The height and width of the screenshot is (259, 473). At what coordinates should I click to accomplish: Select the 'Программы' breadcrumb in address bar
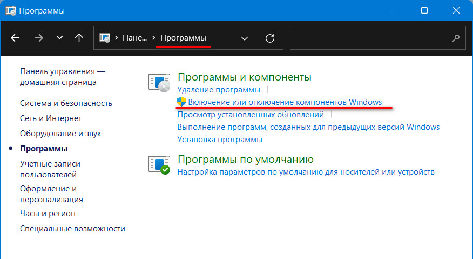click(x=183, y=38)
